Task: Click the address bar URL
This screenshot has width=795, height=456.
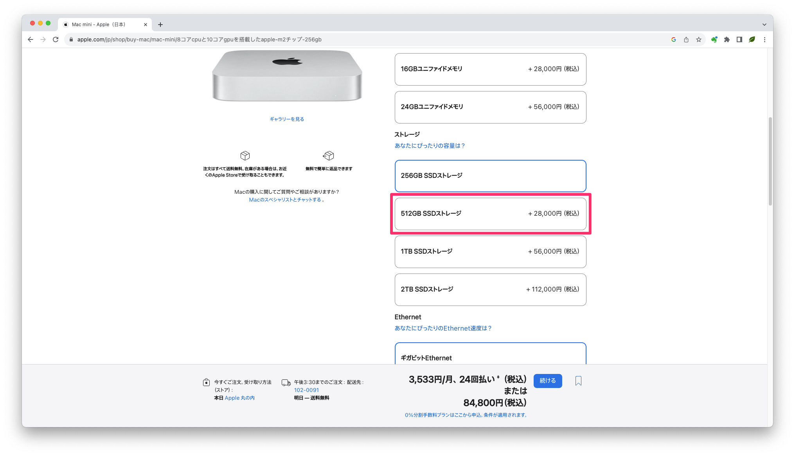Action: click(199, 39)
